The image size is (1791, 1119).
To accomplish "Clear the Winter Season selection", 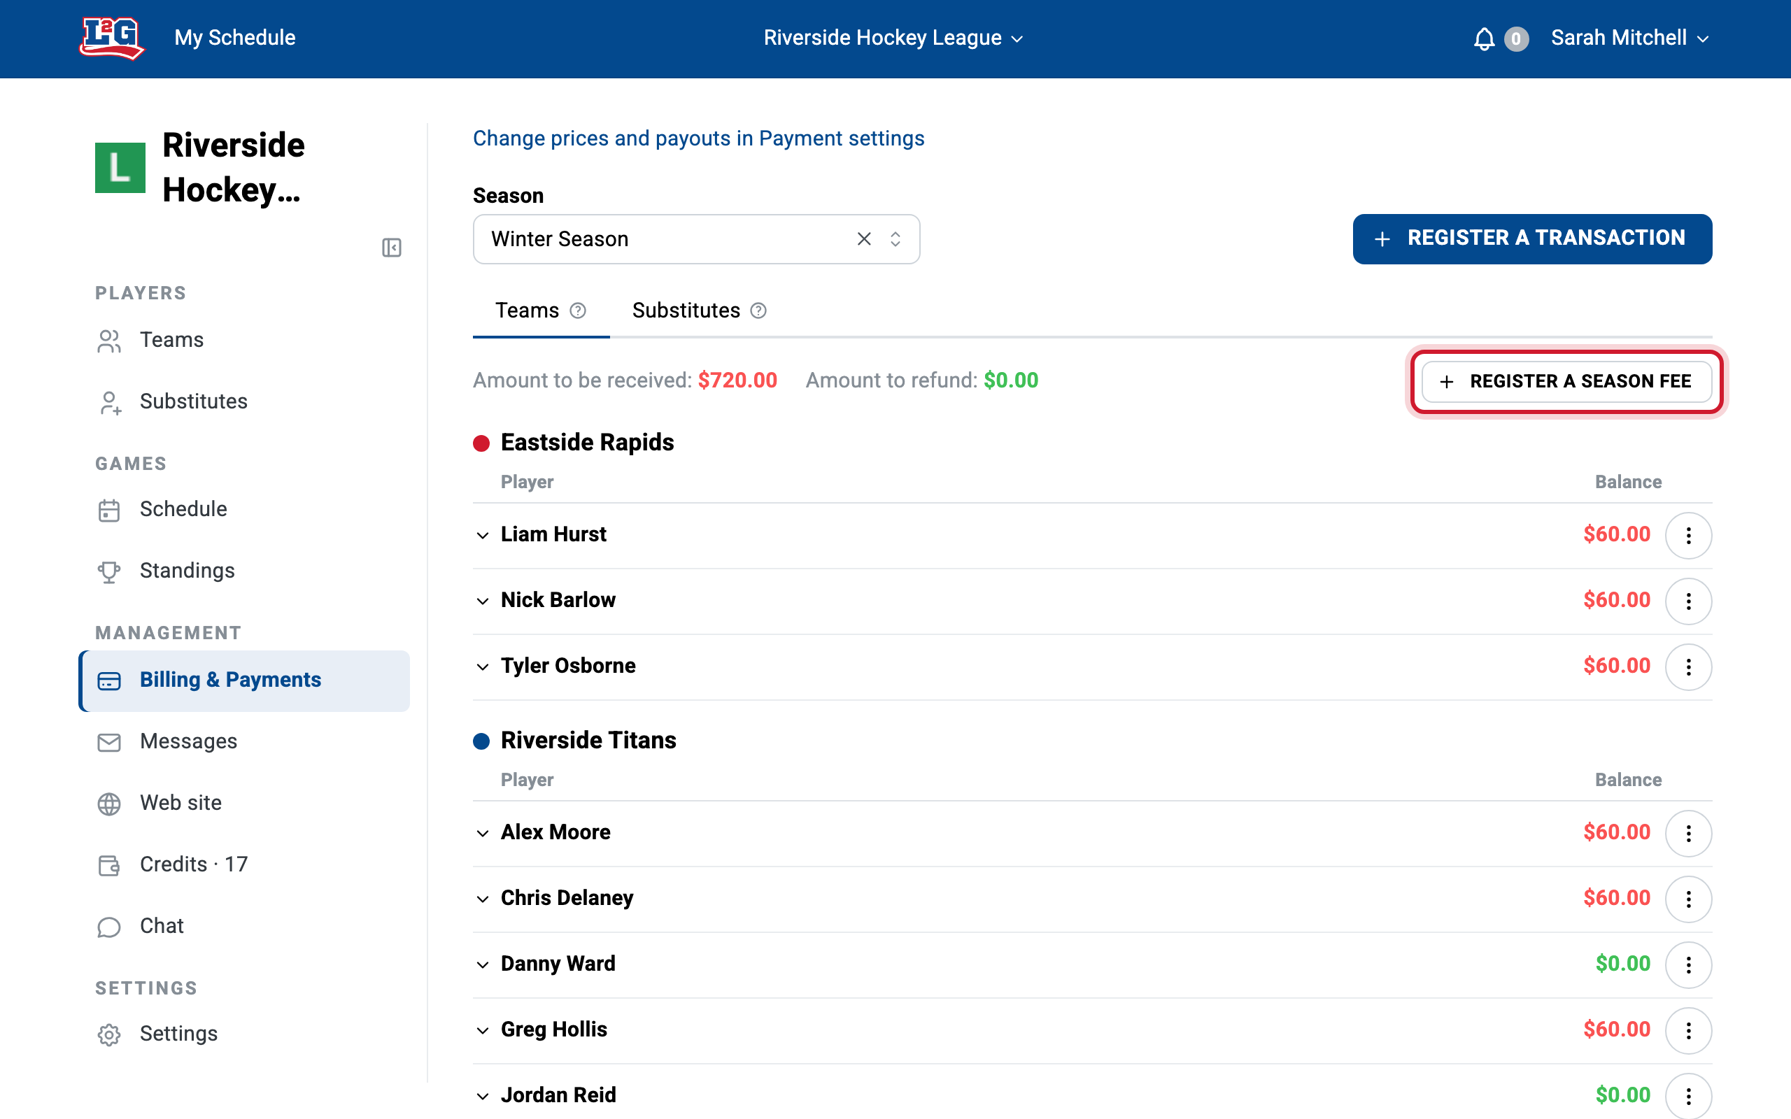I will tap(864, 239).
